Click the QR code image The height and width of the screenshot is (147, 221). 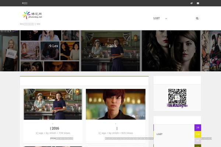[177, 98]
